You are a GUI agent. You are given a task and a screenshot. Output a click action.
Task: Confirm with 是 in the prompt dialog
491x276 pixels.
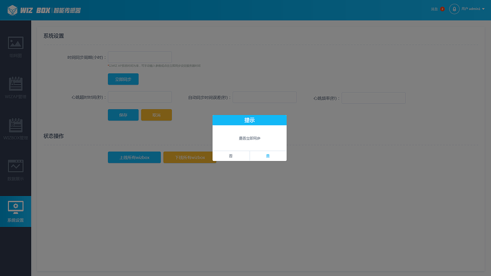268,156
